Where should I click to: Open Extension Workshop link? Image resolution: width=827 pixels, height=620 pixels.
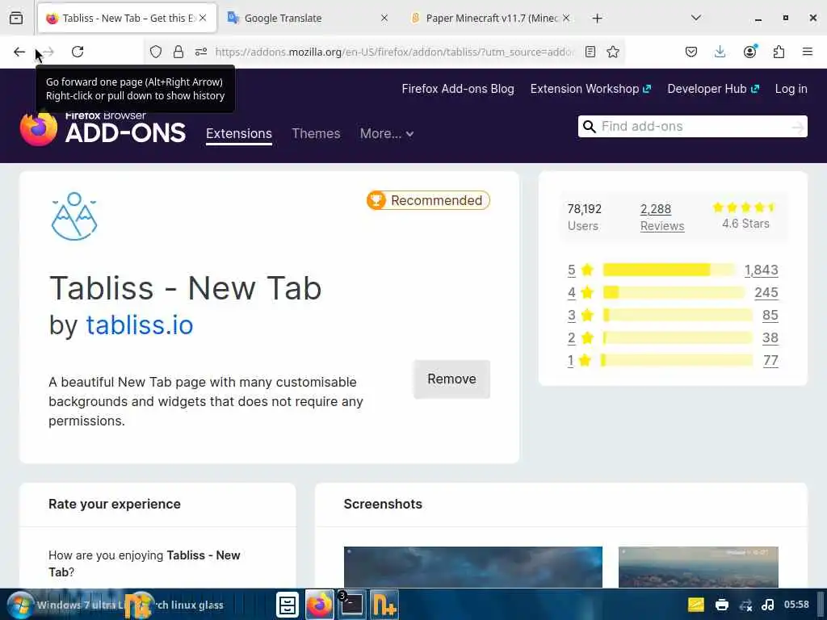point(590,89)
